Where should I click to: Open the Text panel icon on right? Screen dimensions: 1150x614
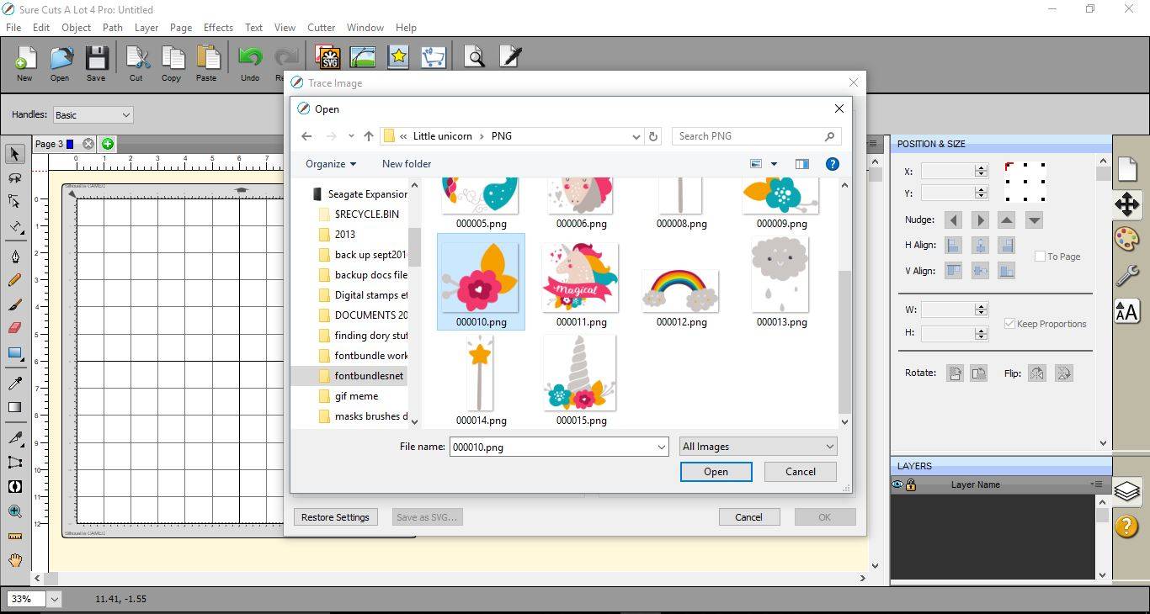1126,312
